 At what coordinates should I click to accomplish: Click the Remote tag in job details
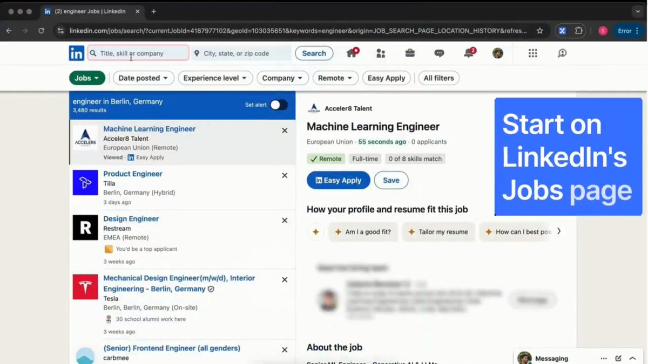[x=326, y=159]
